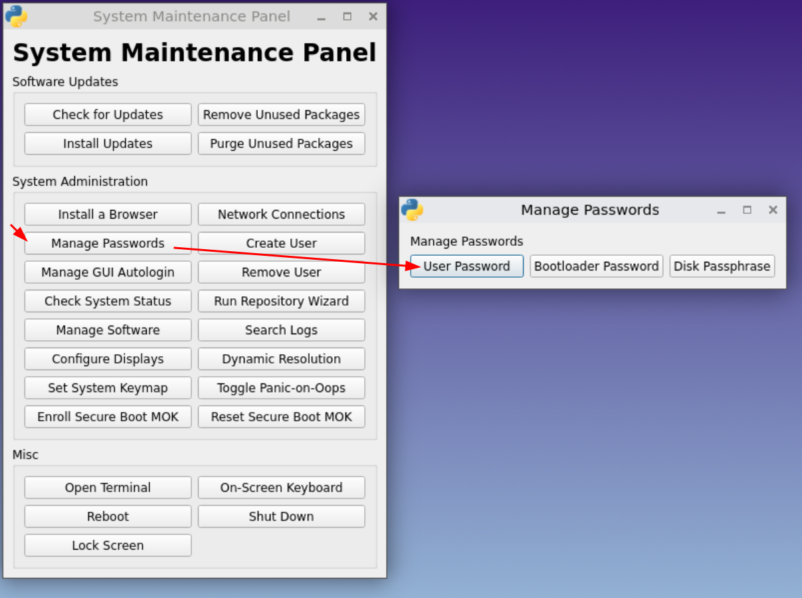
Task: Run Repository Wizard
Action: coord(281,301)
